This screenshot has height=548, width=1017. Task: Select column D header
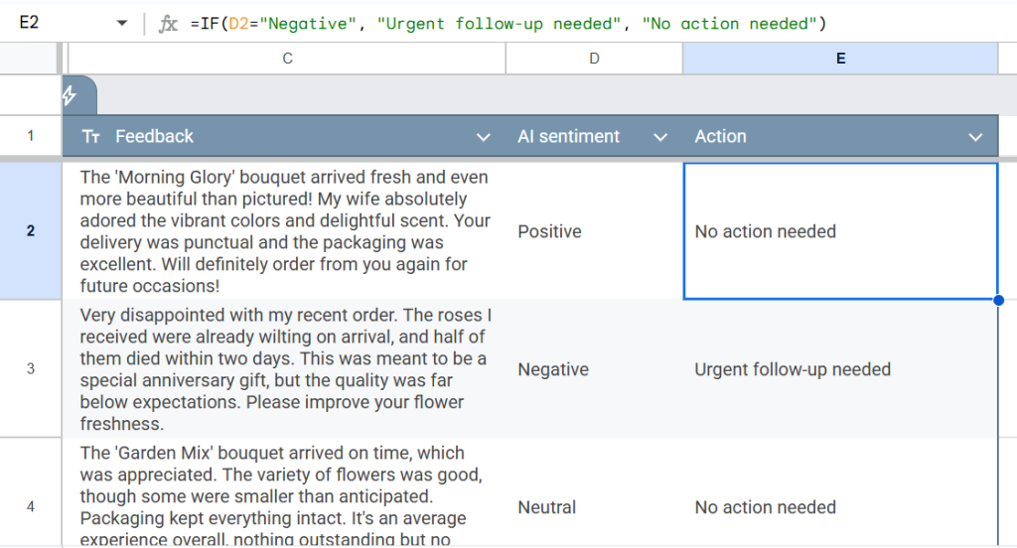(594, 59)
